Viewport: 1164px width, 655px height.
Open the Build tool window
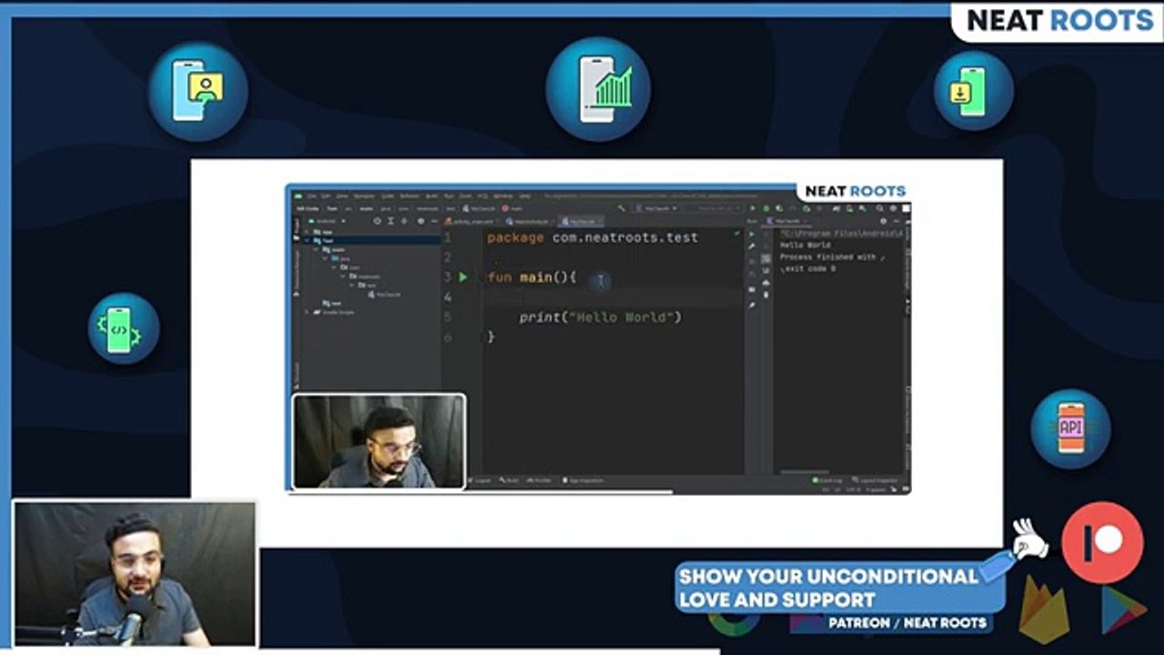(x=509, y=480)
